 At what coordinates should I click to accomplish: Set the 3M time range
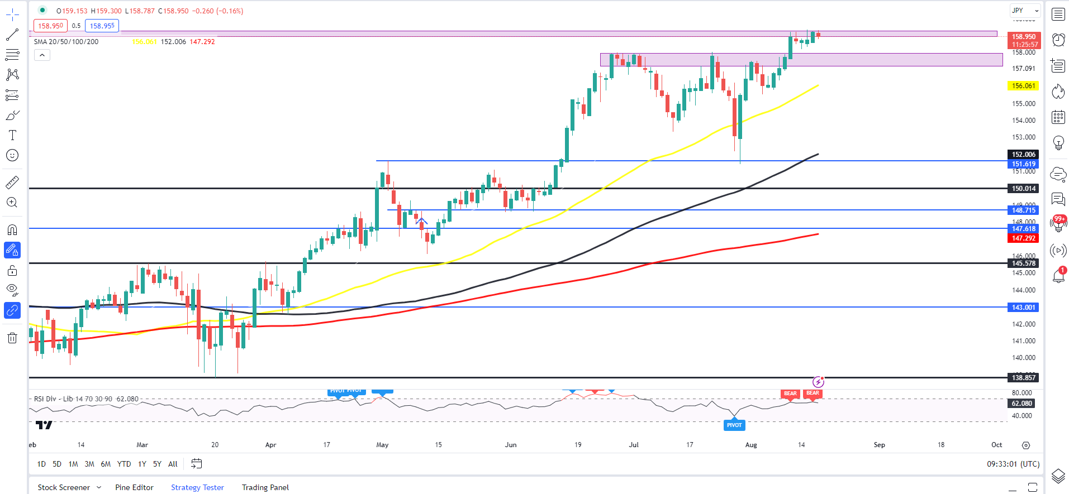click(89, 464)
